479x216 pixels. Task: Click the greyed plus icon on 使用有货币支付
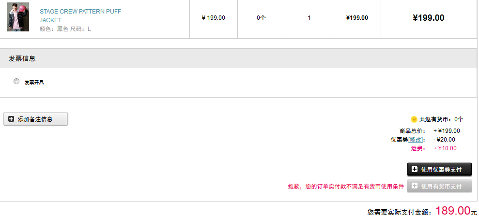pos(415,186)
